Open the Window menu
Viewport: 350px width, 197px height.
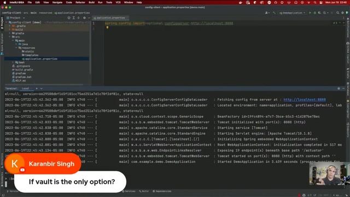pyautogui.click(x=129, y=2)
